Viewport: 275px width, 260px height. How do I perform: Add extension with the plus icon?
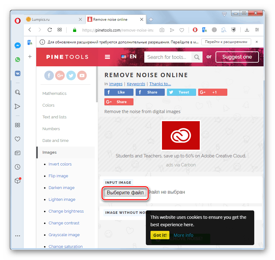[30, 56]
